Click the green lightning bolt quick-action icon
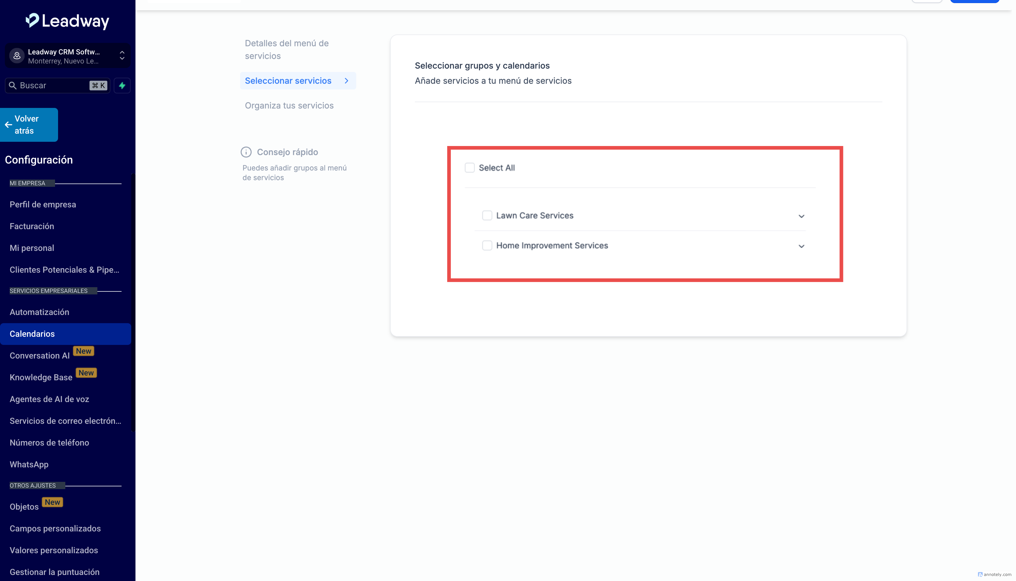This screenshot has height=581, width=1016. point(122,85)
